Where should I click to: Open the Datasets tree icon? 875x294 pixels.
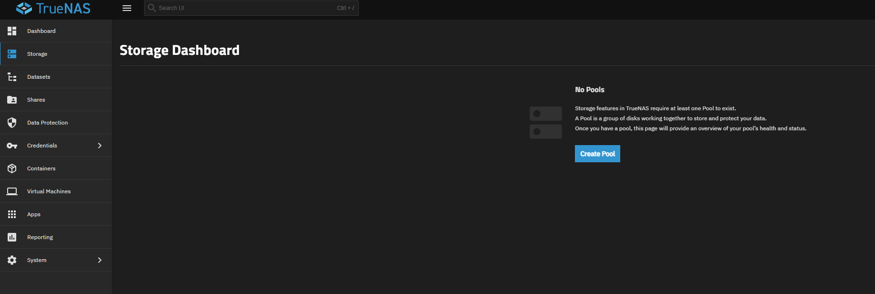point(12,77)
